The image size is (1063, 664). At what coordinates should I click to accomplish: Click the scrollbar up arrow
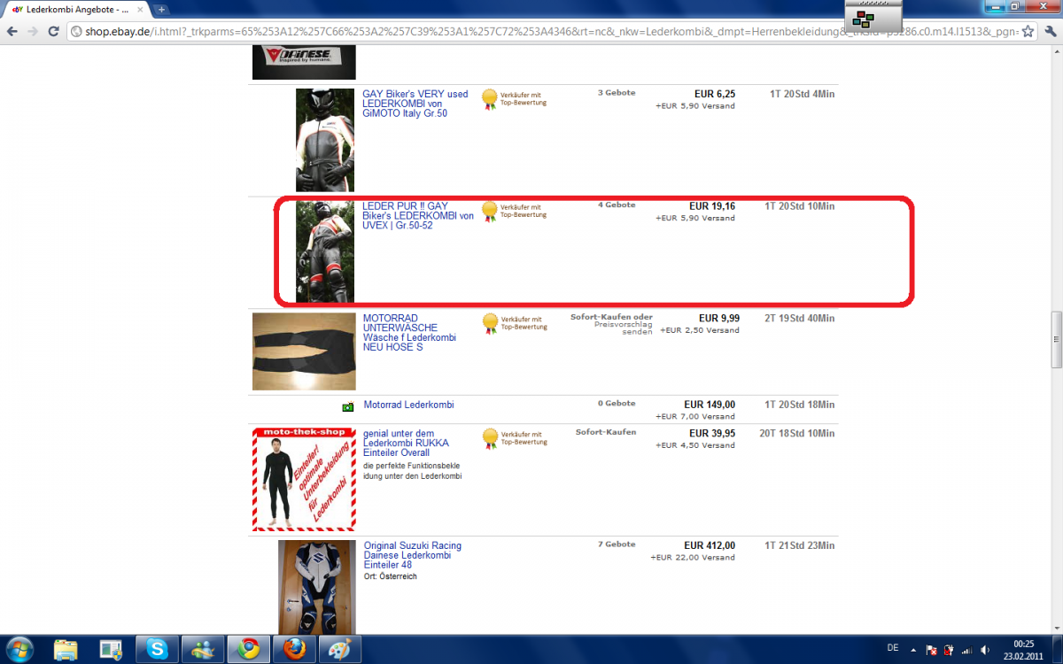[1056, 50]
